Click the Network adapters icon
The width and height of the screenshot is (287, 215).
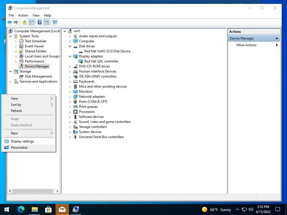tap(75, 97)
